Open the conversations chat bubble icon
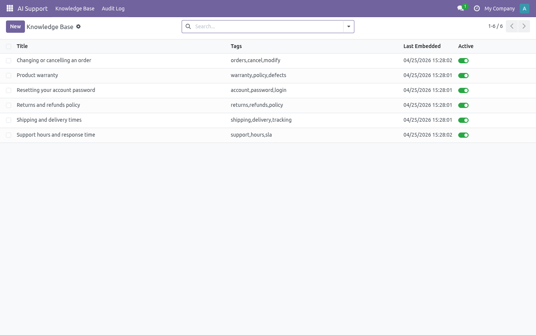Viewport: 536px width, 335px height. 460,8
